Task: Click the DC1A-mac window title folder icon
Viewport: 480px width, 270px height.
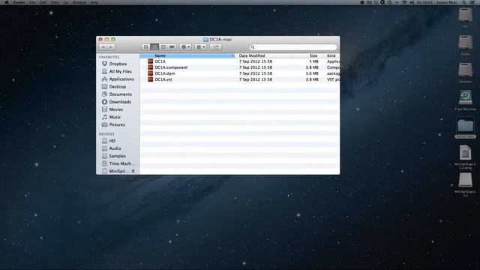Action: pos(205,40)
